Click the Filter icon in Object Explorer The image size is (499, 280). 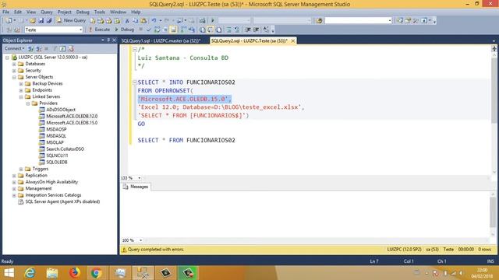[55, 48]
